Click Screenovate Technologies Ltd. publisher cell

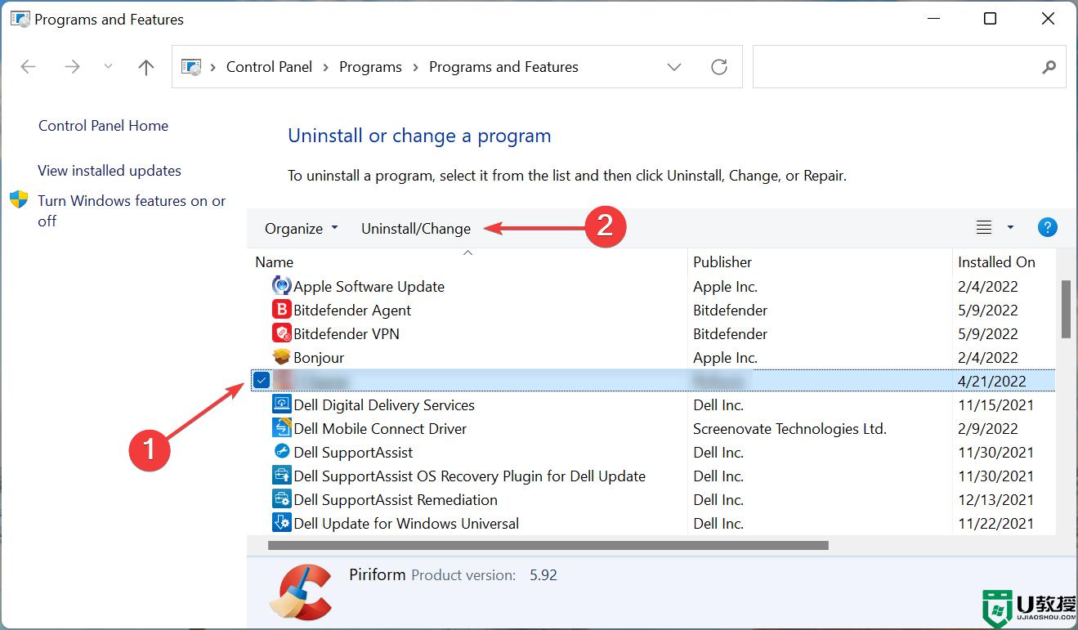point(789,428)
